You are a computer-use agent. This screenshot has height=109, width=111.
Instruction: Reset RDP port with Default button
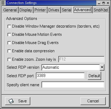pyautogui.click(x=94, y=76)
